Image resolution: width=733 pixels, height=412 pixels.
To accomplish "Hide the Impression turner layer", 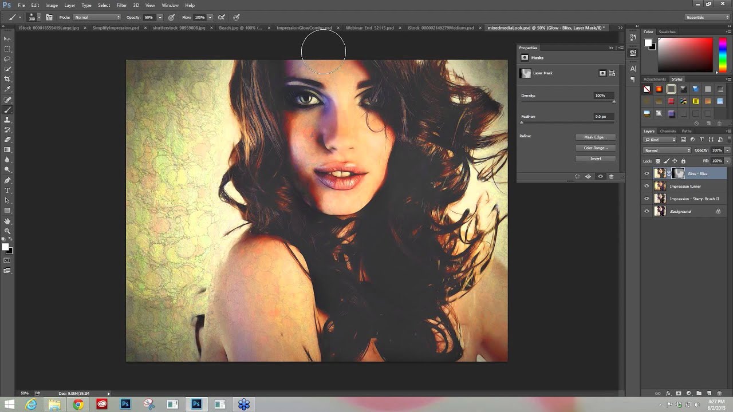I will 647,186.
